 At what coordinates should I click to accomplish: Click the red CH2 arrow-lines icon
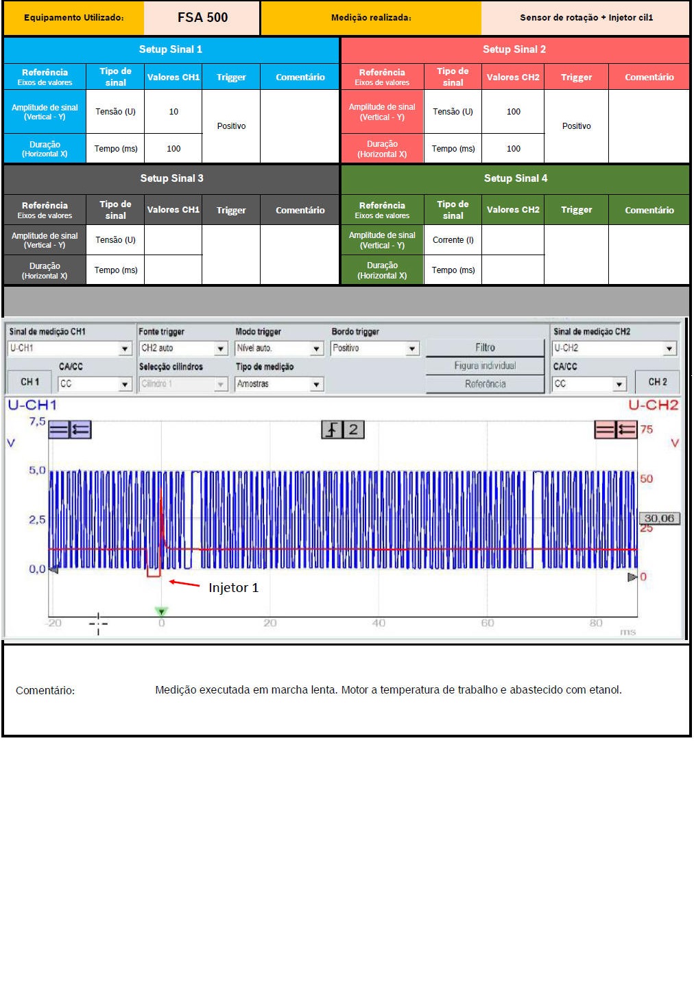click(x=626, y=430)
